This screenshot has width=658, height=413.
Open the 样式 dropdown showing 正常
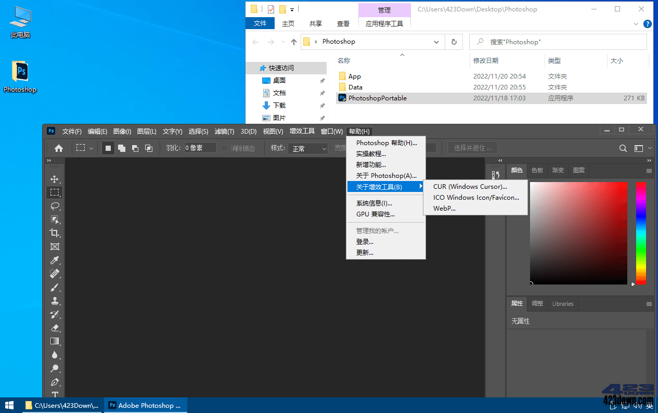[307, 148]
